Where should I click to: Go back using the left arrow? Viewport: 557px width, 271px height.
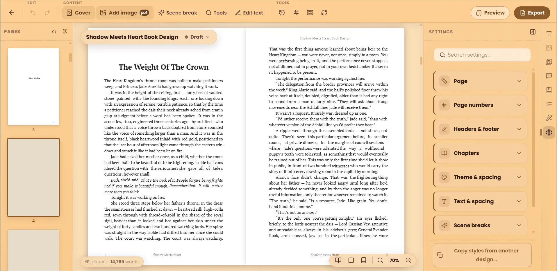11,13
